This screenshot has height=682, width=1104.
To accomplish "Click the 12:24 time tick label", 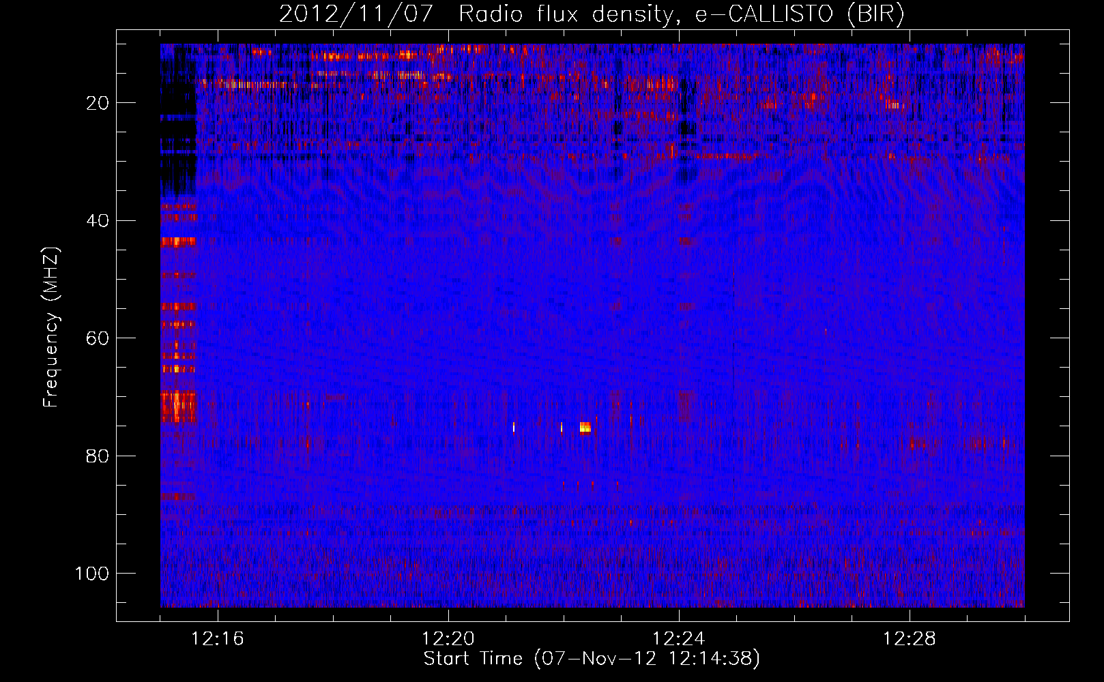I will tap(679, 639).
